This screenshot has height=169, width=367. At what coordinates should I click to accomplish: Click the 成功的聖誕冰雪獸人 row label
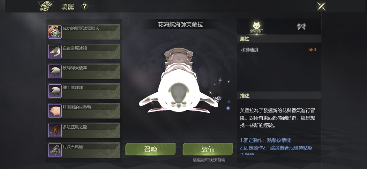point(81,28)
